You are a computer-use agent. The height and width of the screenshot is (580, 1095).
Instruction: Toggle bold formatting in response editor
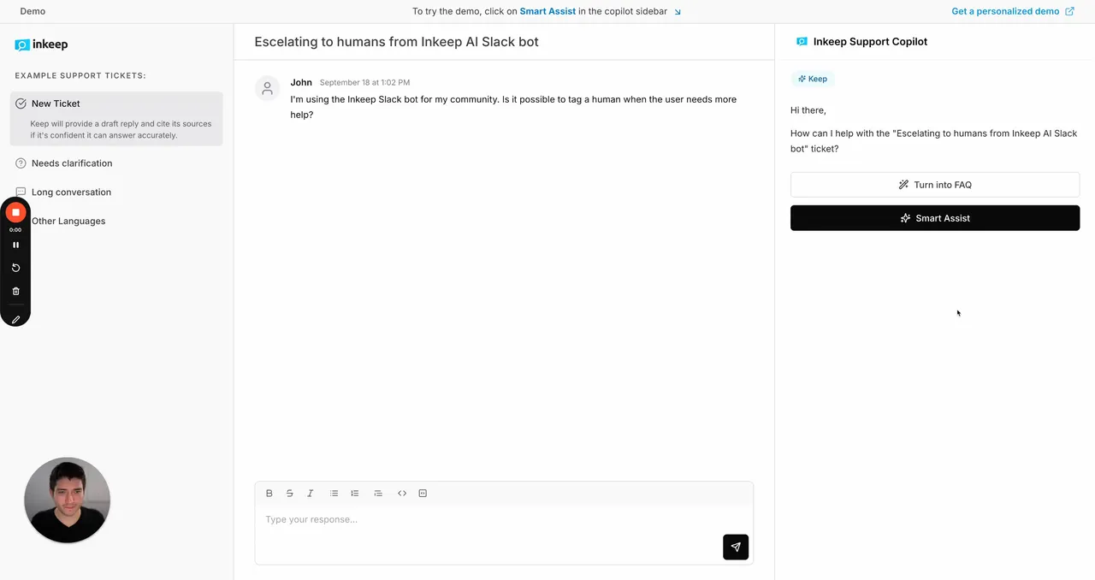point(269,494)
